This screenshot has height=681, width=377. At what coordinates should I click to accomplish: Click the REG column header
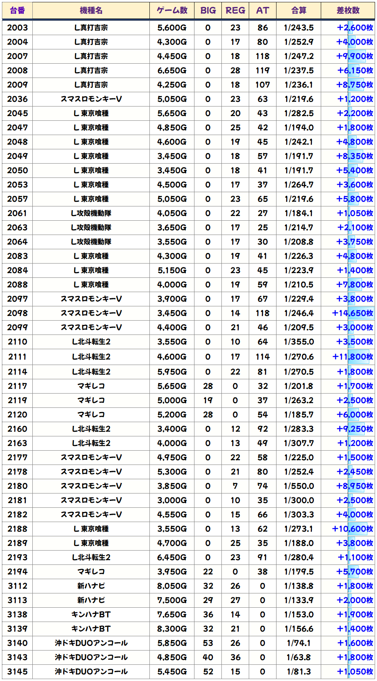[235, 10]
